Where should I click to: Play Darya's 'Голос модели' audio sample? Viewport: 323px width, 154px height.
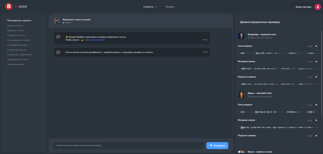[x=316, y=105]
